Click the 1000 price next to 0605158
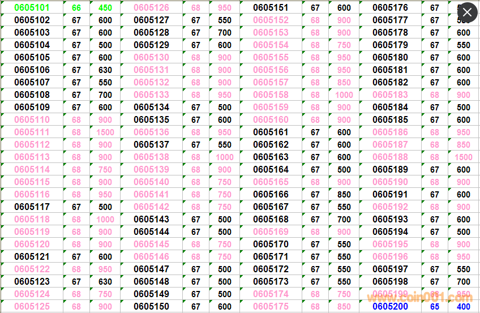Viewport: 480px width, 313px height. [344, 95]
